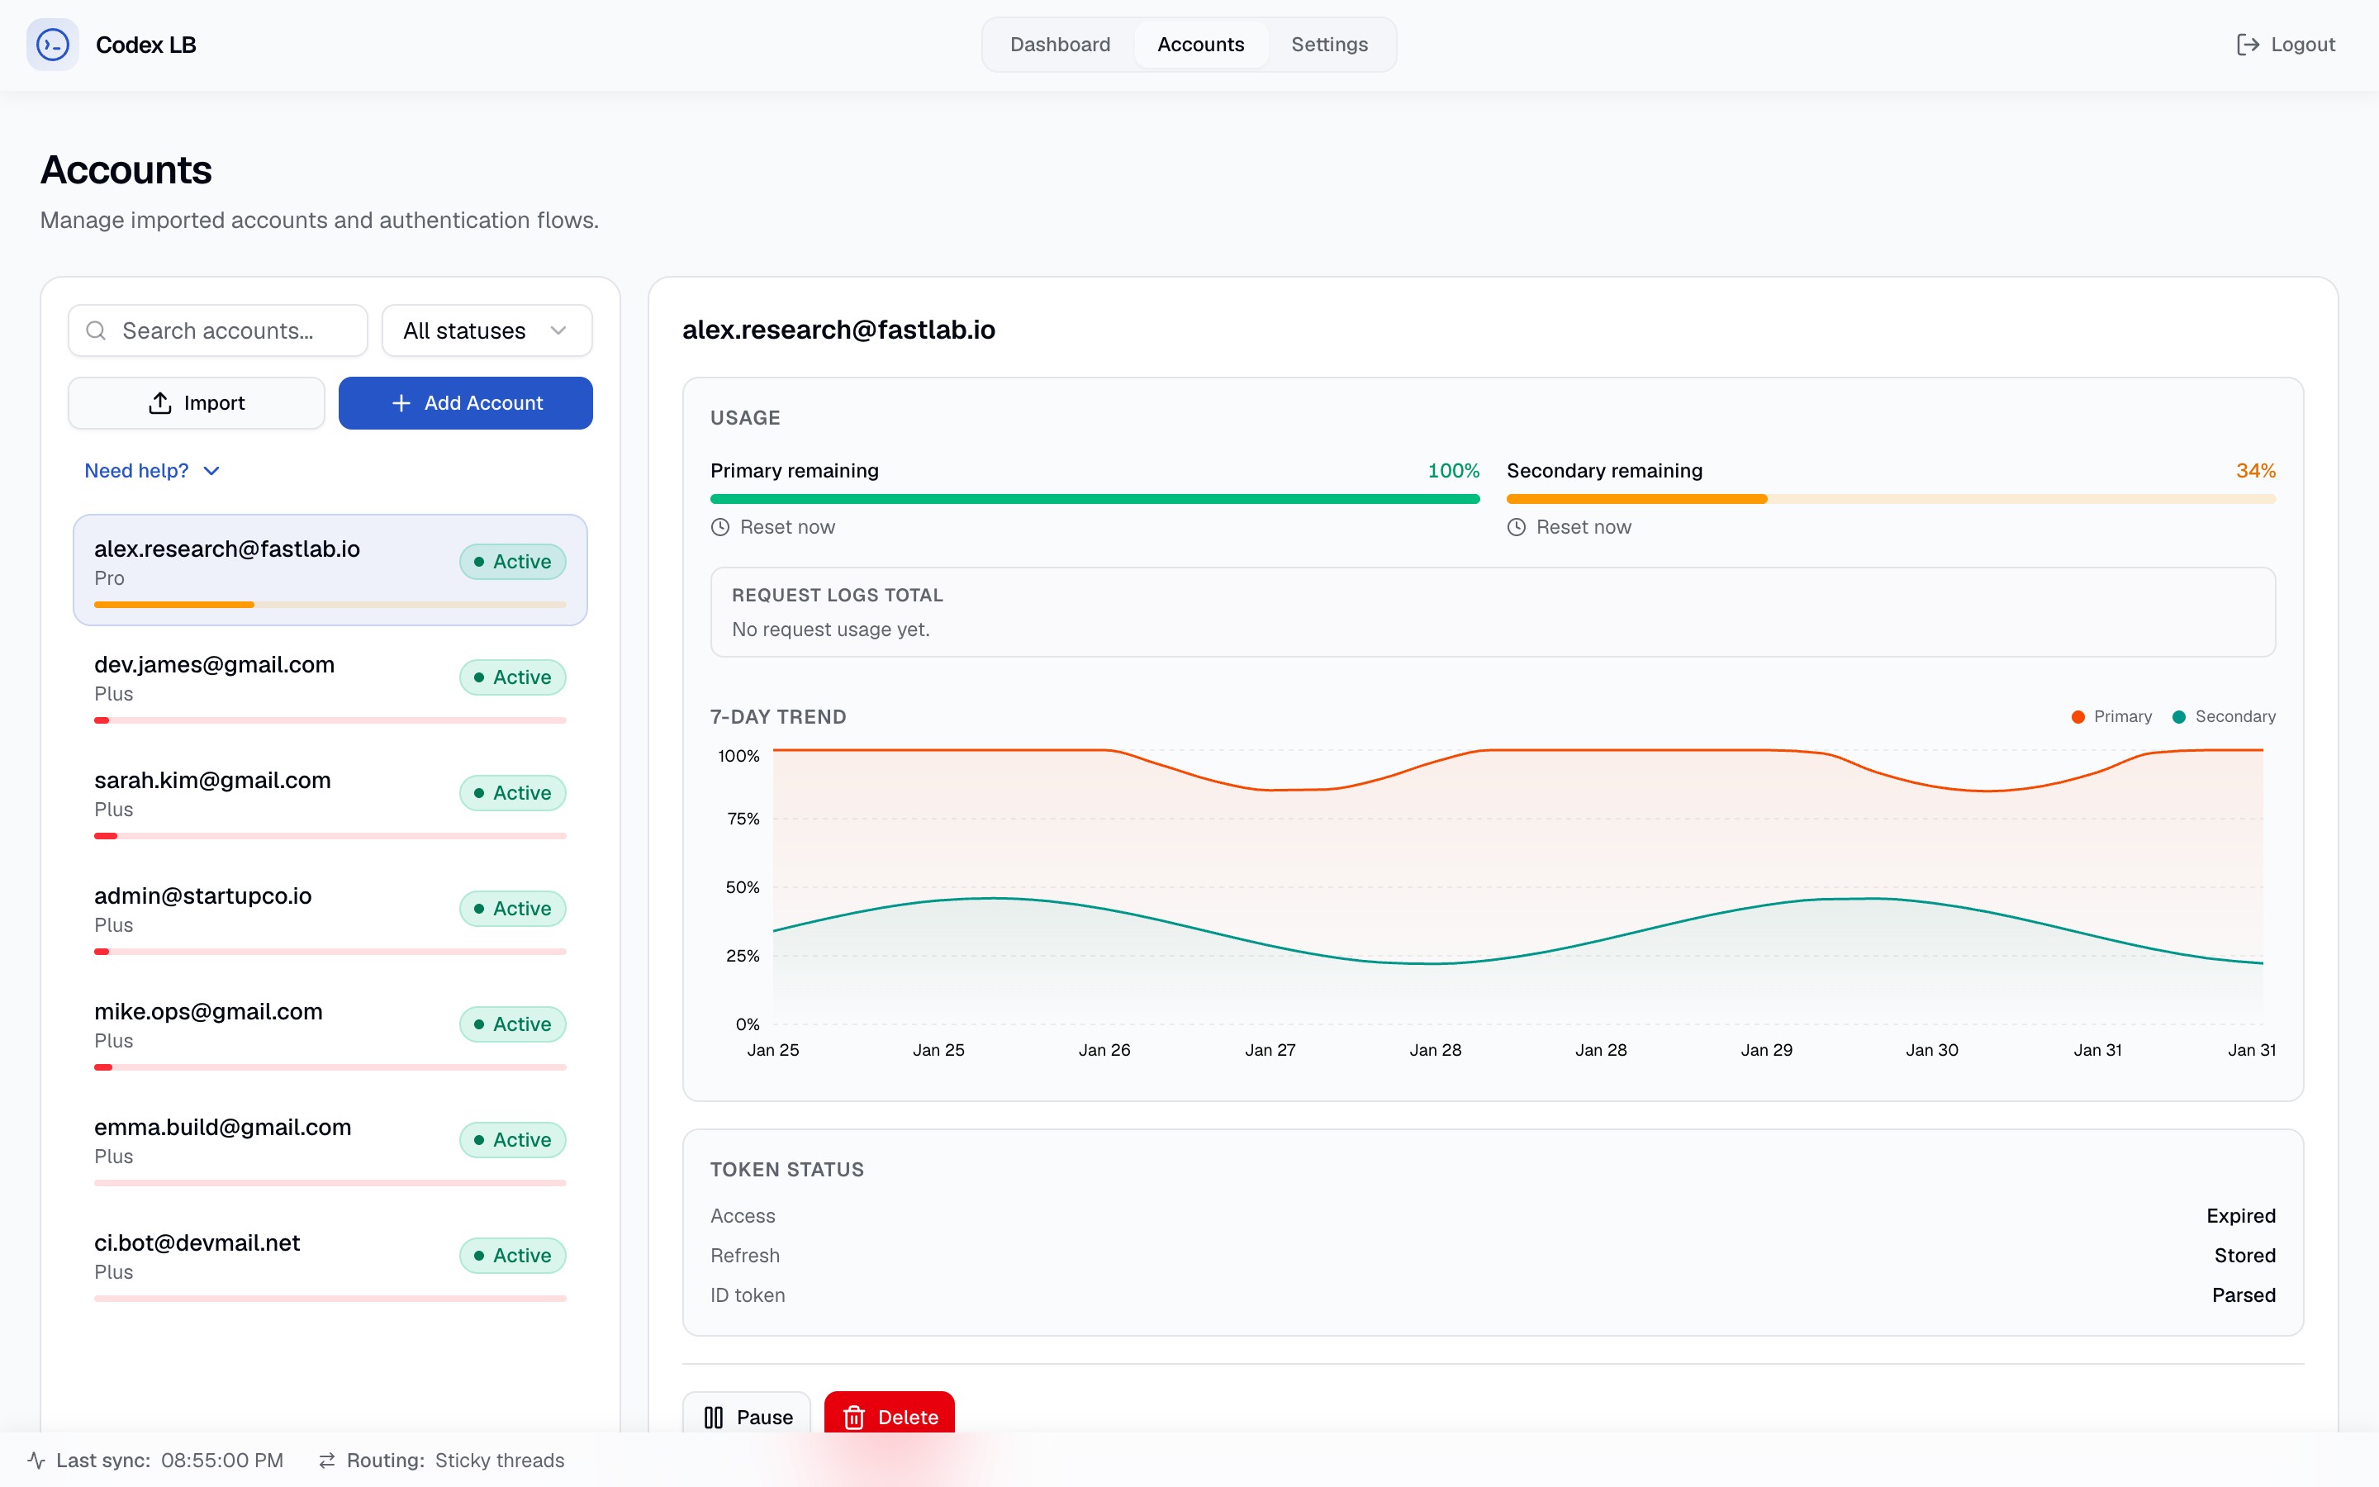Click the Secondary remaining progress bar

tap(1891, 500)
